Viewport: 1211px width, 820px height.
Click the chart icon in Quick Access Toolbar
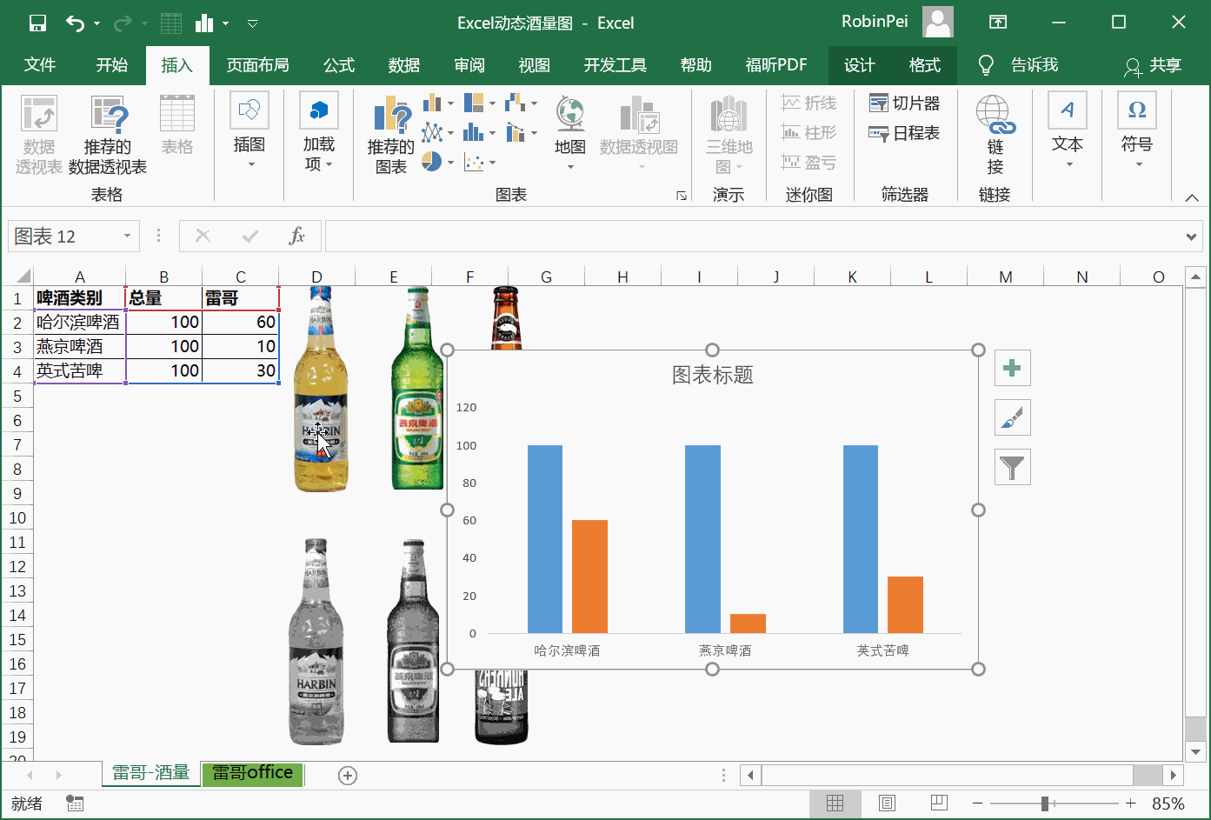(x=205, y=23)
